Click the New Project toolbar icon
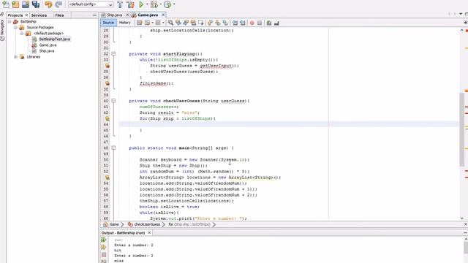The image size is (468, 263). [15, 4]
